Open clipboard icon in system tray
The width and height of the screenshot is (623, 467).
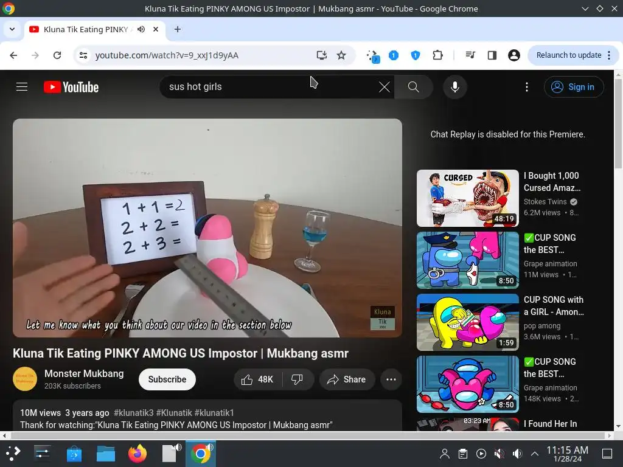click(x=463, y=454)
